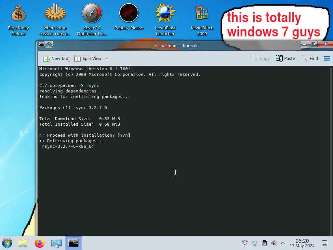Open the file manager taskbar icon

pyautogui.click(x=22, y=243)
